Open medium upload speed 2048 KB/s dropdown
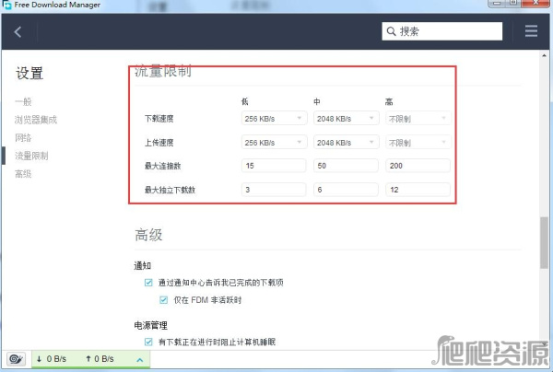 (346, 143)
